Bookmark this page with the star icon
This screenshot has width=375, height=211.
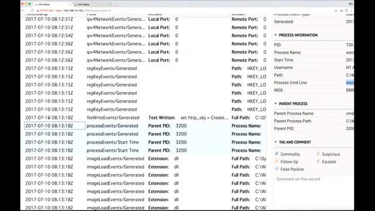336,11
